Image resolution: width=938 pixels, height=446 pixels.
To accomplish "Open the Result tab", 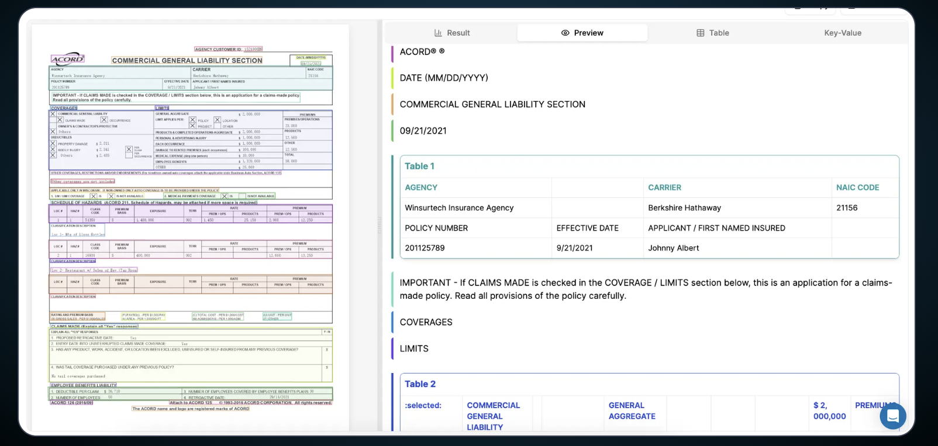I will [x=452, y=33].
